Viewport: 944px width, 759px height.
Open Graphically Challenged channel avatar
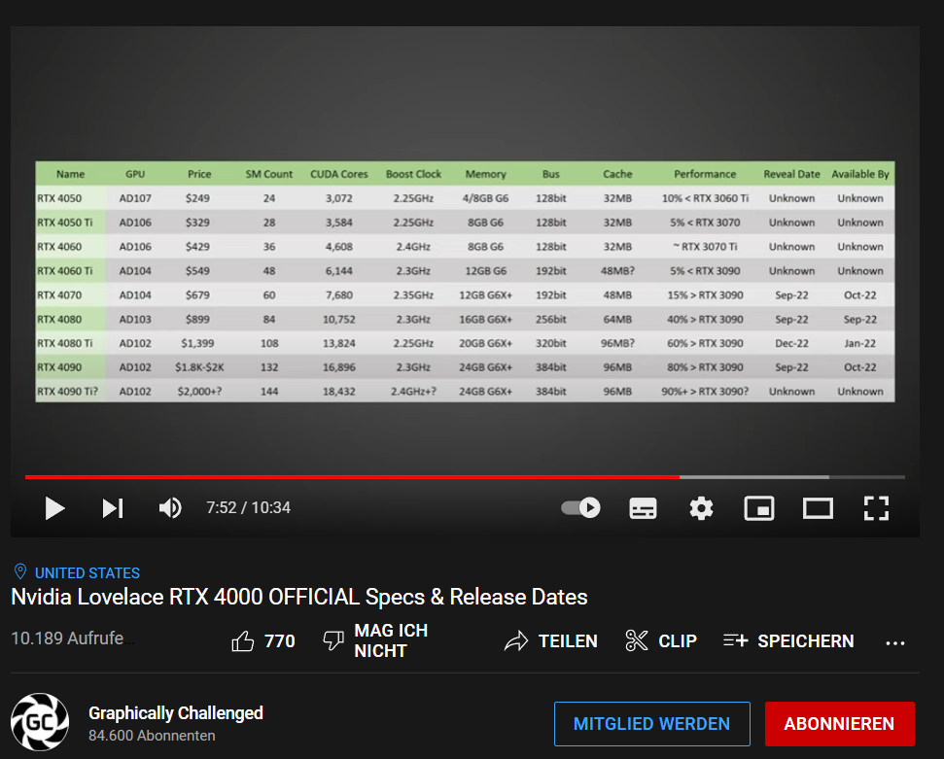[x=40, y=722]
